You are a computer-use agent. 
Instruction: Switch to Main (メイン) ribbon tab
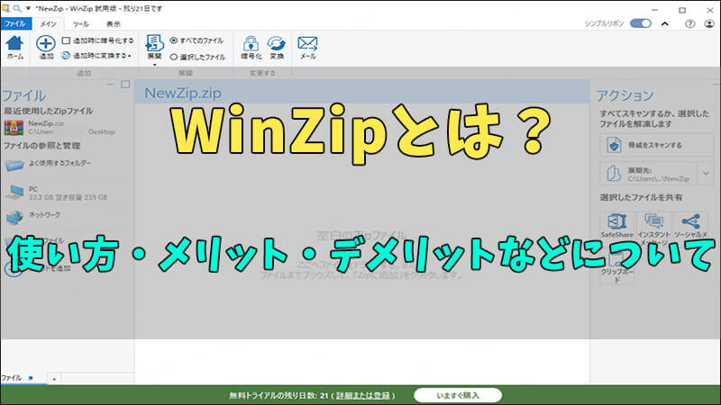click(48, 24)
